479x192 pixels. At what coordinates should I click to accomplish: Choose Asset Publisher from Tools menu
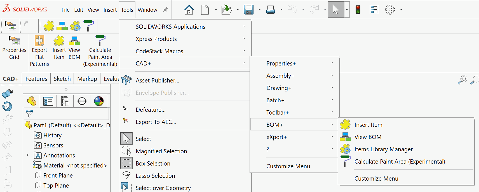pyautogui.click(x=185, y=81)
